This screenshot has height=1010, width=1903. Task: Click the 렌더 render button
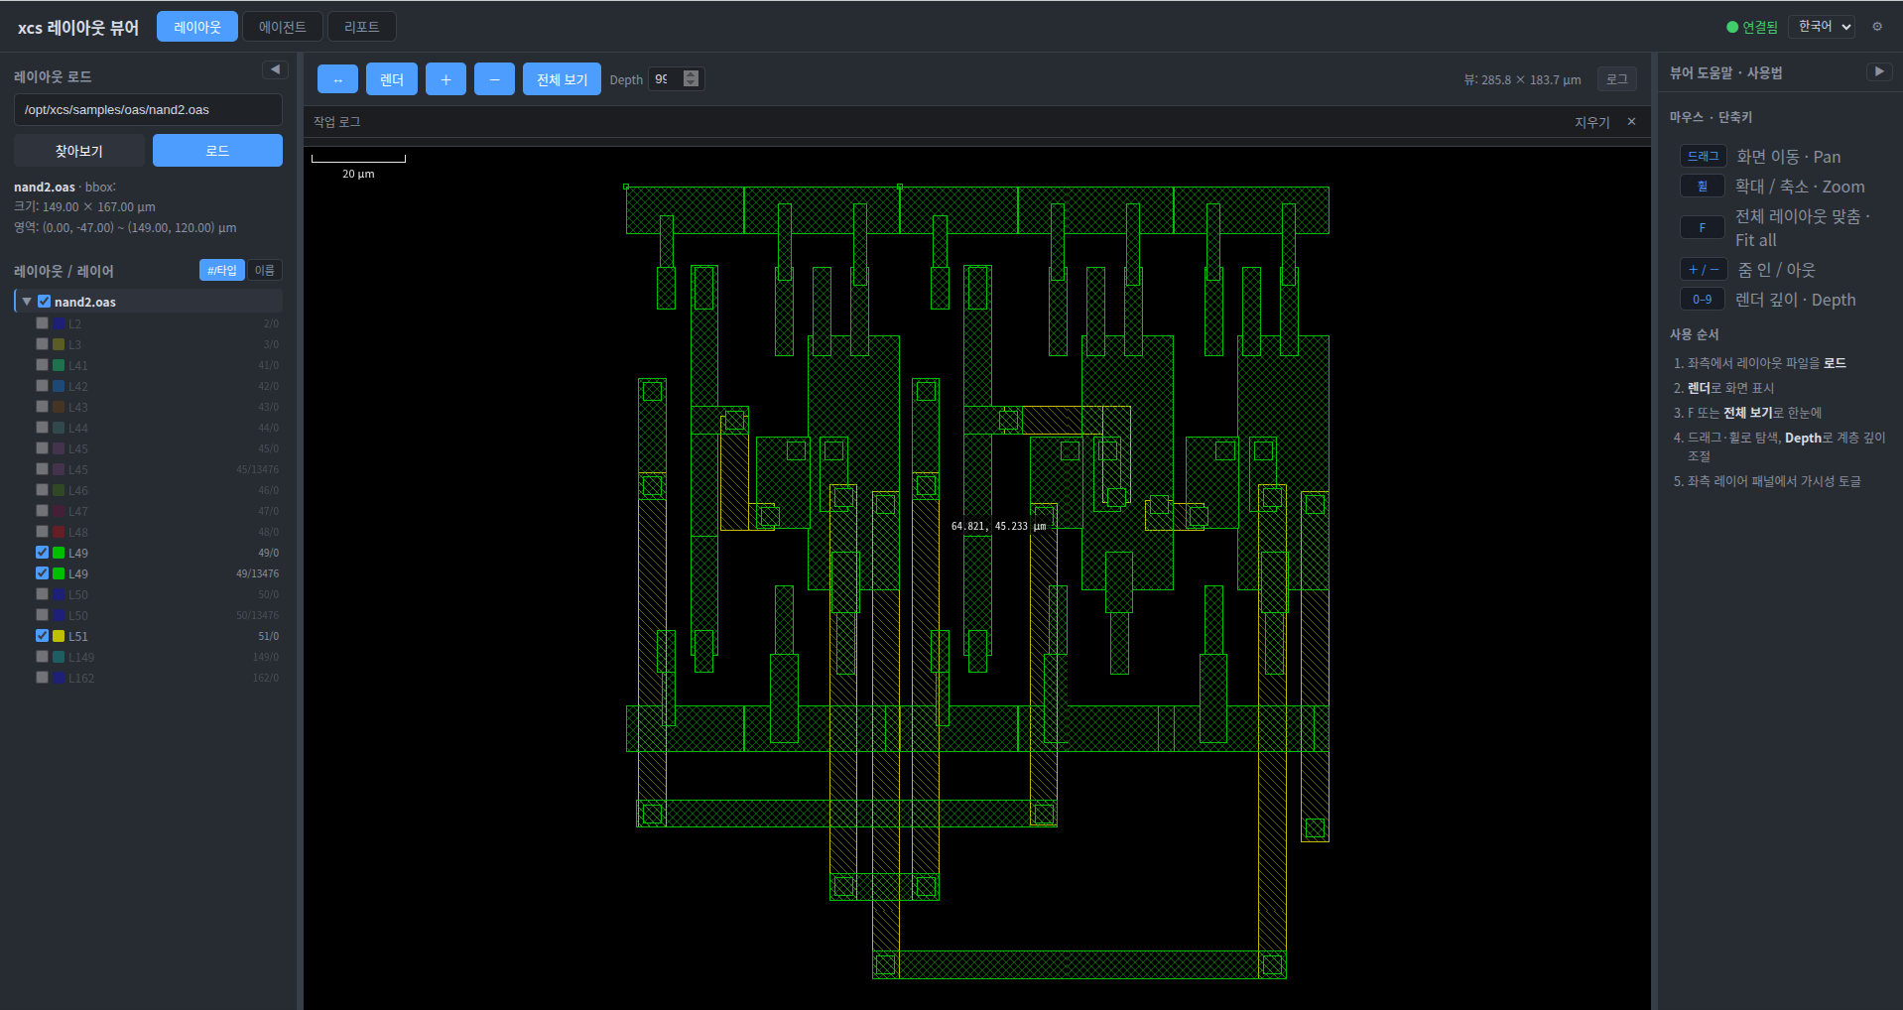coord(392,79)
